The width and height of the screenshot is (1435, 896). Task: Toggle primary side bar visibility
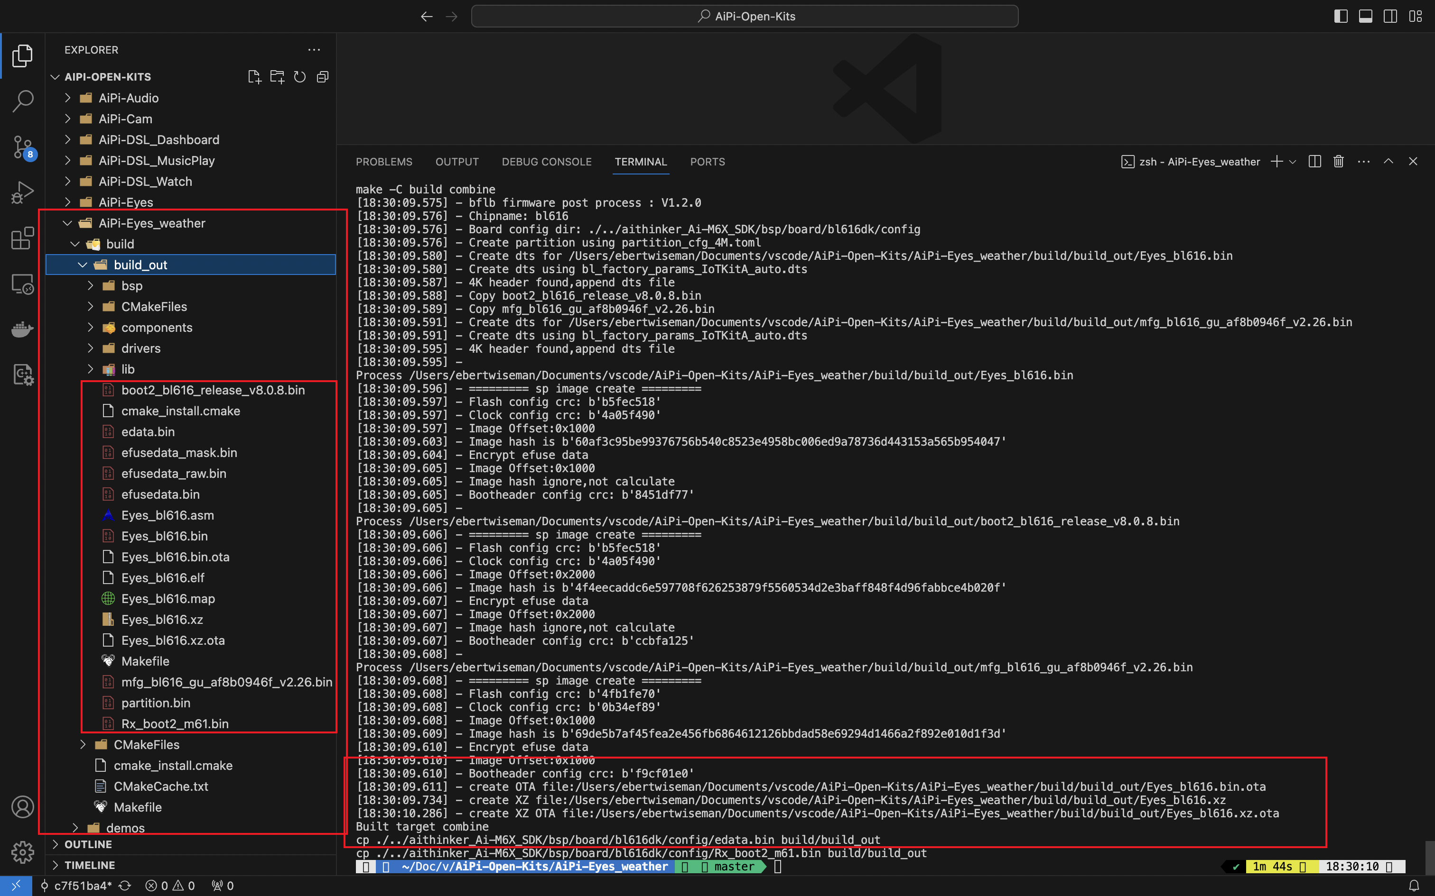1341,17
